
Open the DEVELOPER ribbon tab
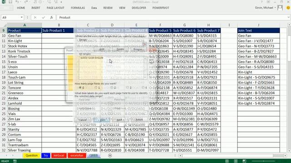[x=139, y=8]
